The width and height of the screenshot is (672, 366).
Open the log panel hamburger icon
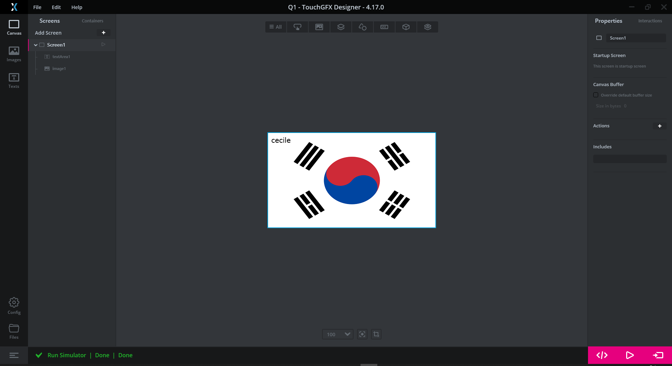pyautogui.click(x=14, y=356)
